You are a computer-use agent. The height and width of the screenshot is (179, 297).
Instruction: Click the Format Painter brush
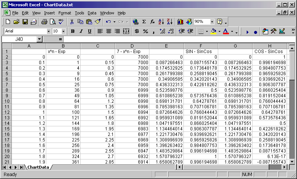[98, 22]
